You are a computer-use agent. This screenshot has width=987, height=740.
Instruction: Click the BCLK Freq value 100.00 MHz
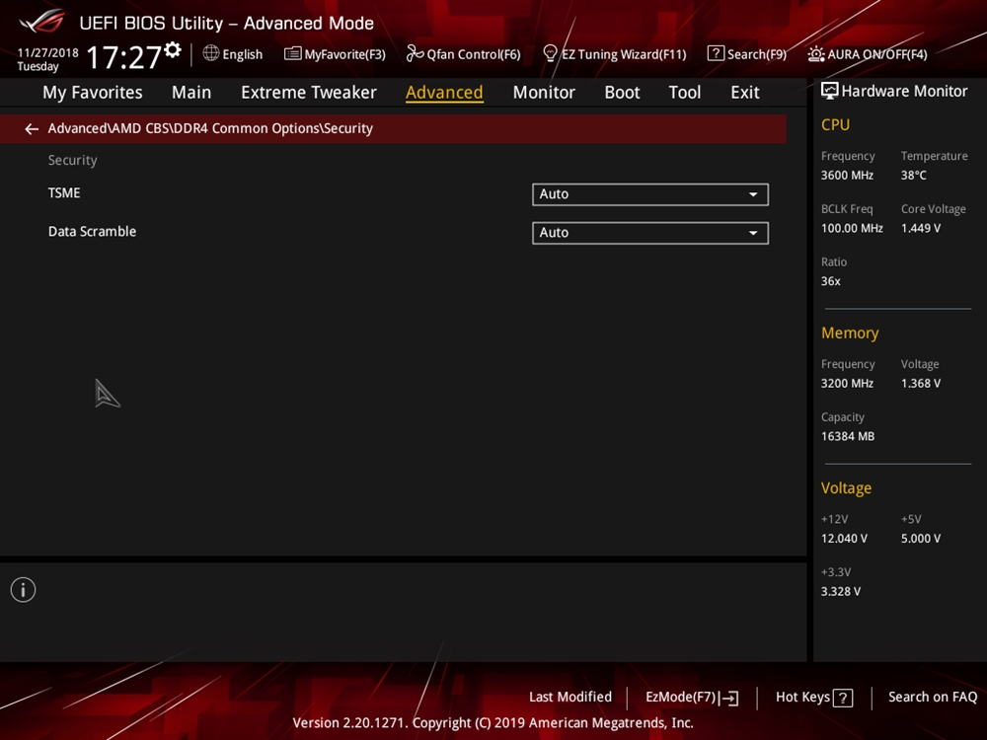(x=852, y=229)
